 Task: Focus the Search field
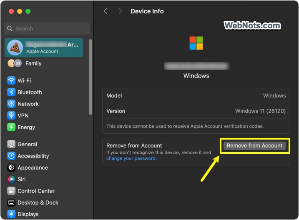tap(47, 29)
